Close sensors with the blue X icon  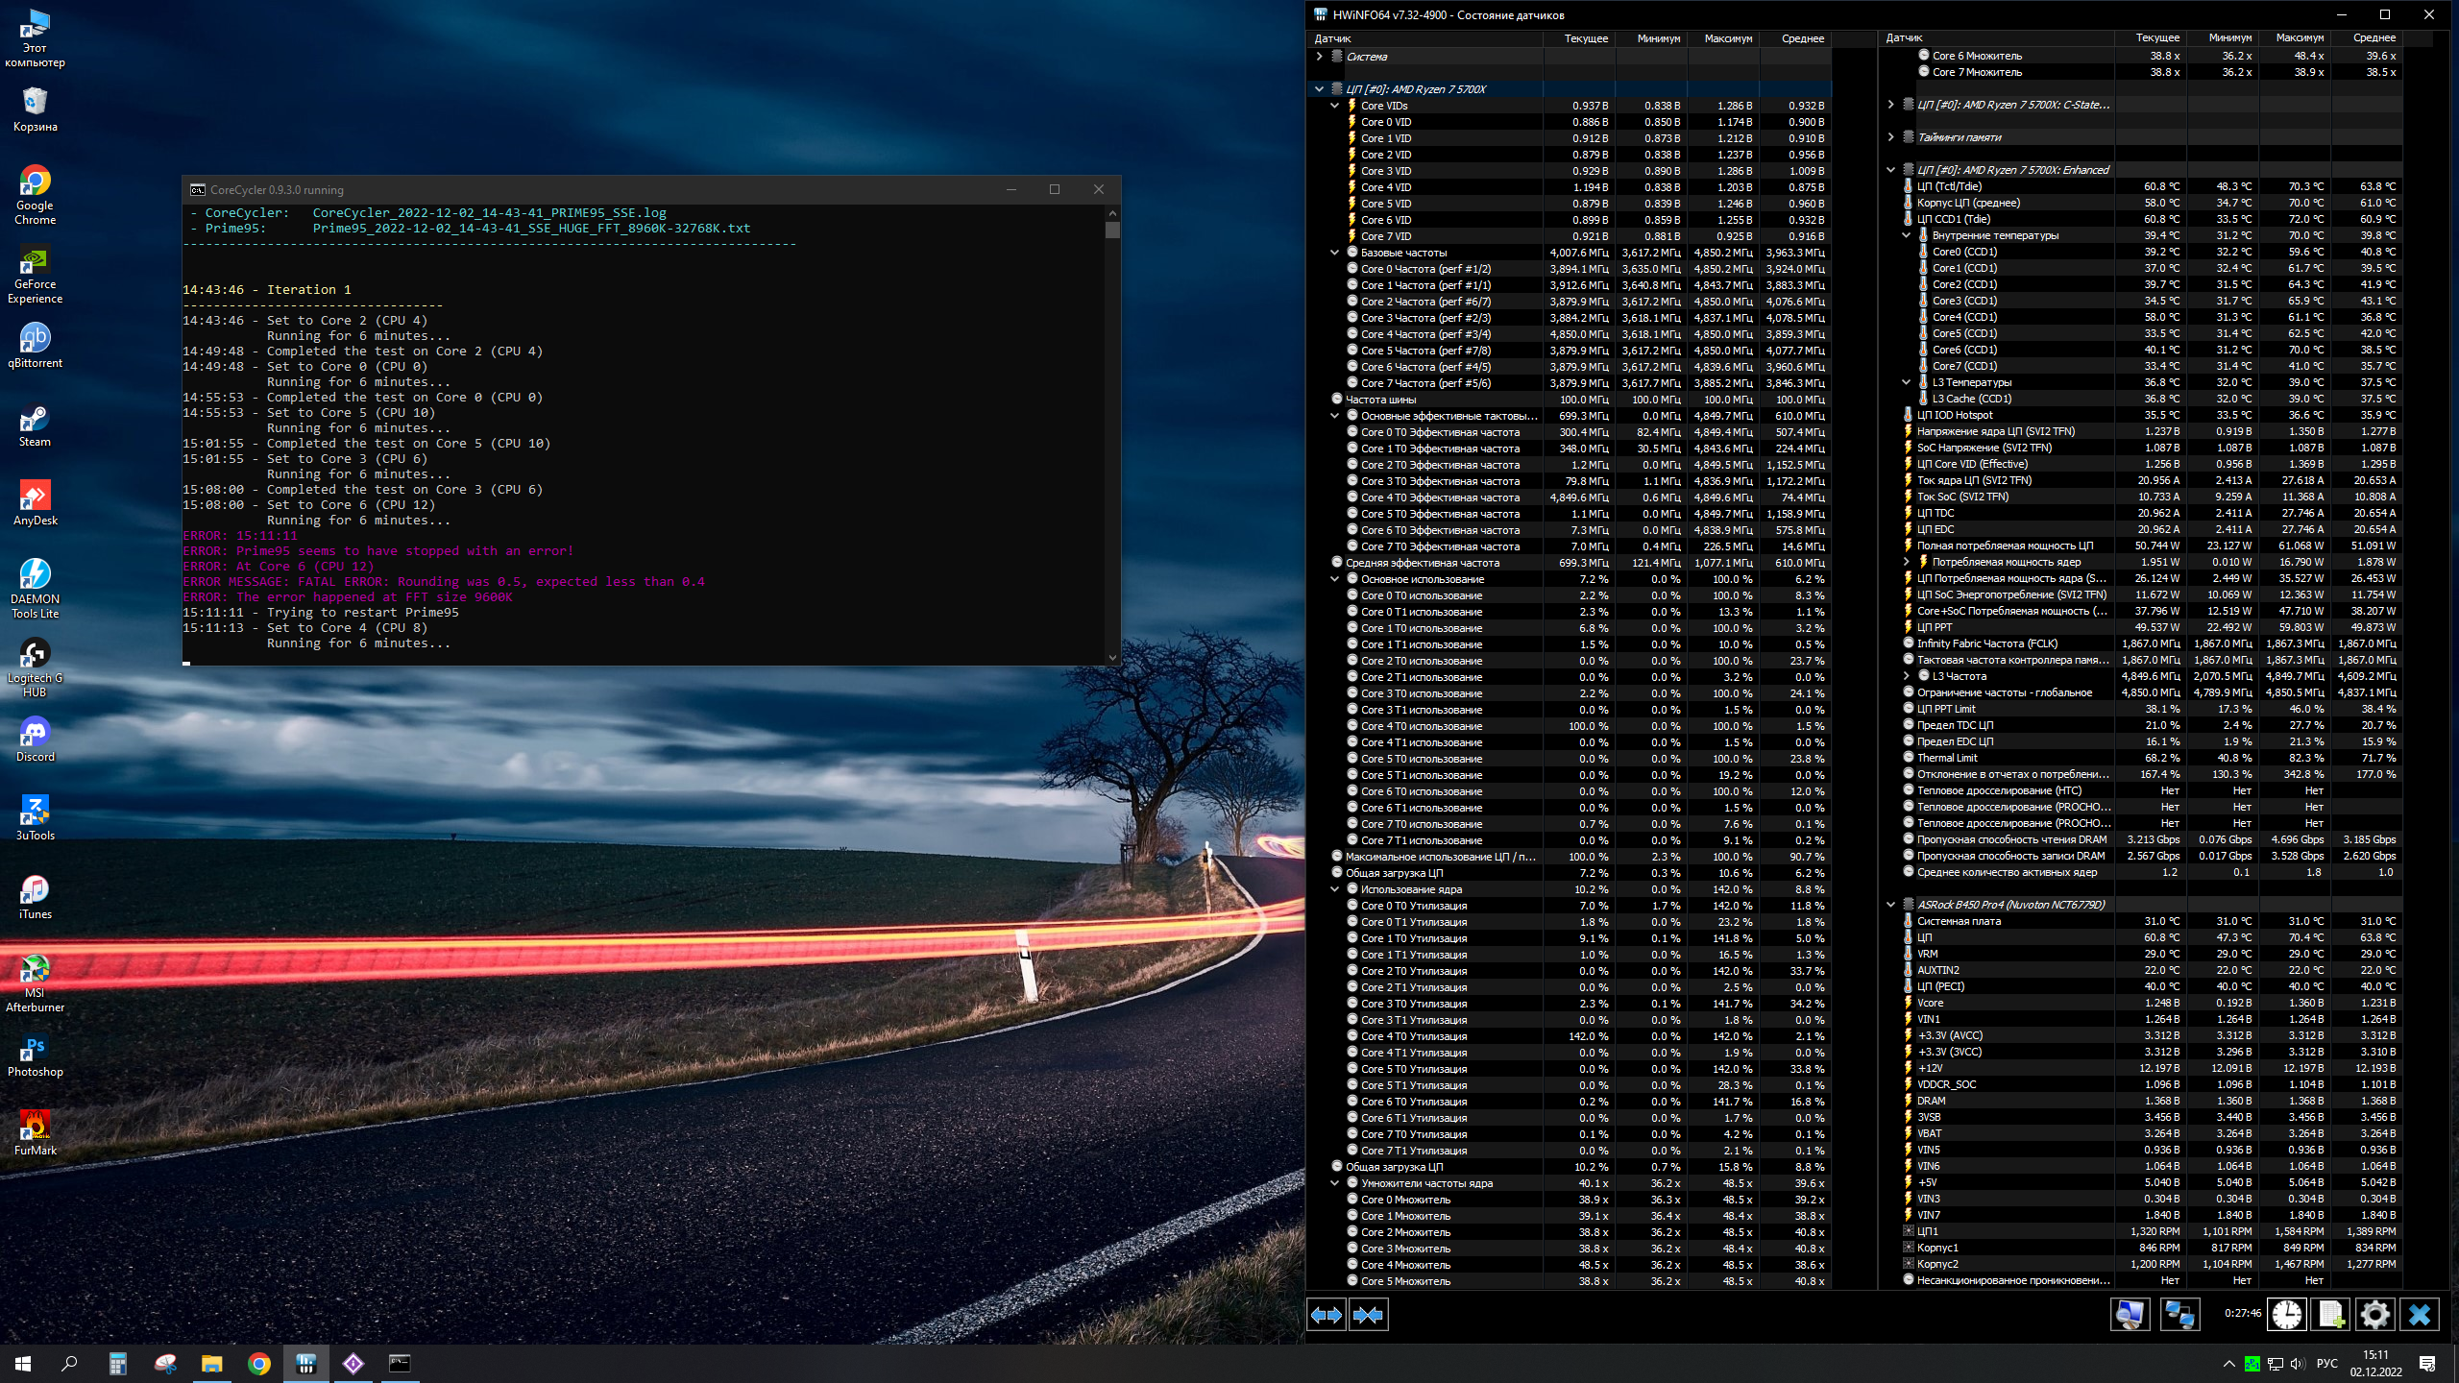(2419, 1314)
